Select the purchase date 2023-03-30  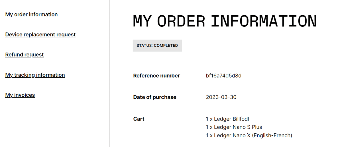pyautogui.click(x=221, y=97)
